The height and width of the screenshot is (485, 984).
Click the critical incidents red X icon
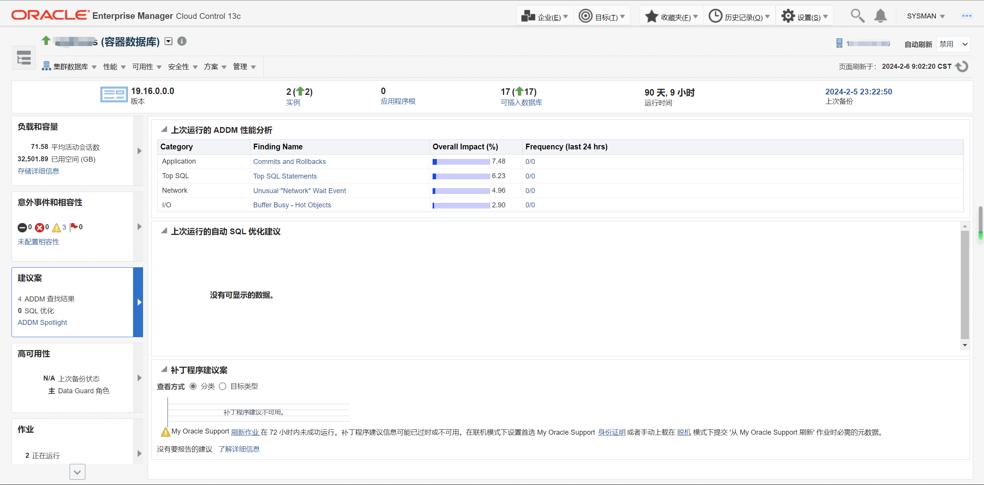click(39, 228)
